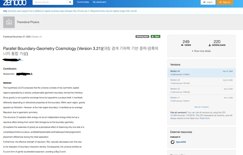Screen dimensions: 243x155
Task: Click the Log in button
Action: [x=208, y=2]
